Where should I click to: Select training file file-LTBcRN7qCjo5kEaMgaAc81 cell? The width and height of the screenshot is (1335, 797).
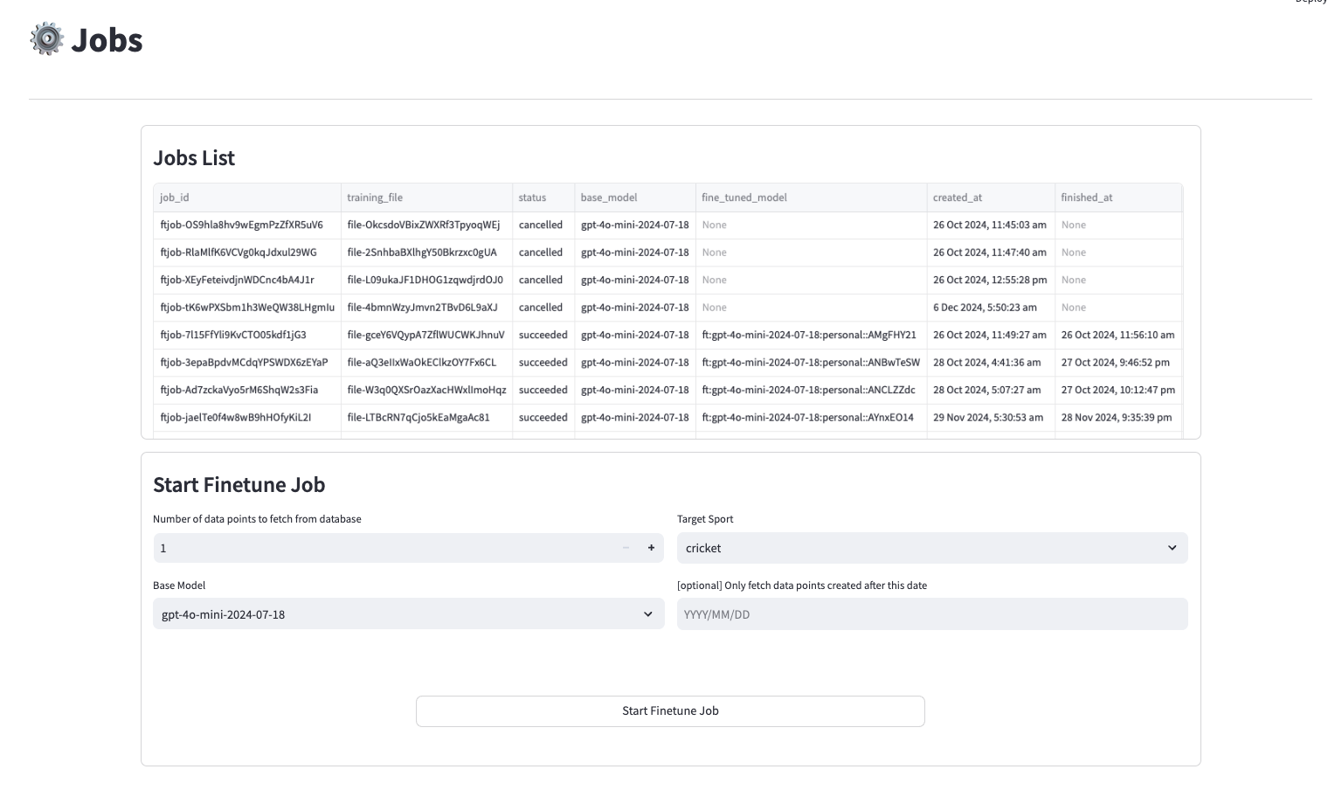click(x=418, y=418)
